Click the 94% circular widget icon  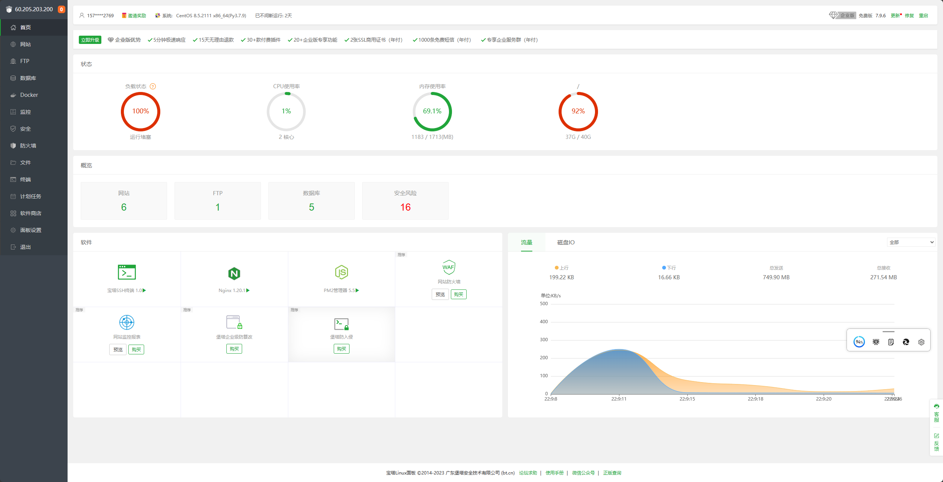[859, 342]
